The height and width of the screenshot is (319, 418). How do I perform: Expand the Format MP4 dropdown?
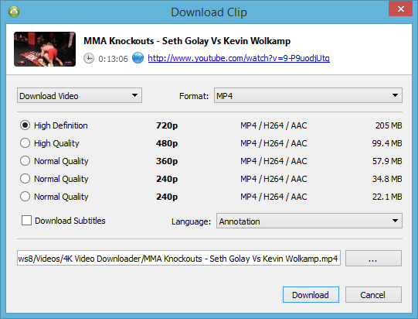pyautogui.click(x=308, y=95)
